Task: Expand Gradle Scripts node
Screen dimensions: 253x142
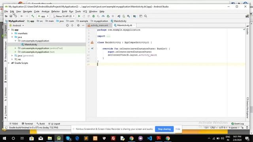Action: click(x=9, y=63)
